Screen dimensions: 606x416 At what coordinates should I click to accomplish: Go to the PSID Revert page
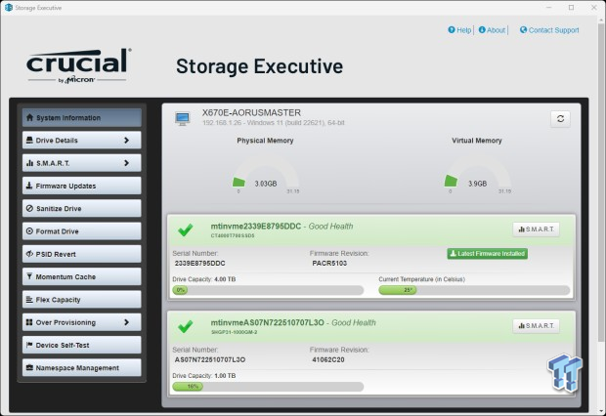[x=81, y=254]
